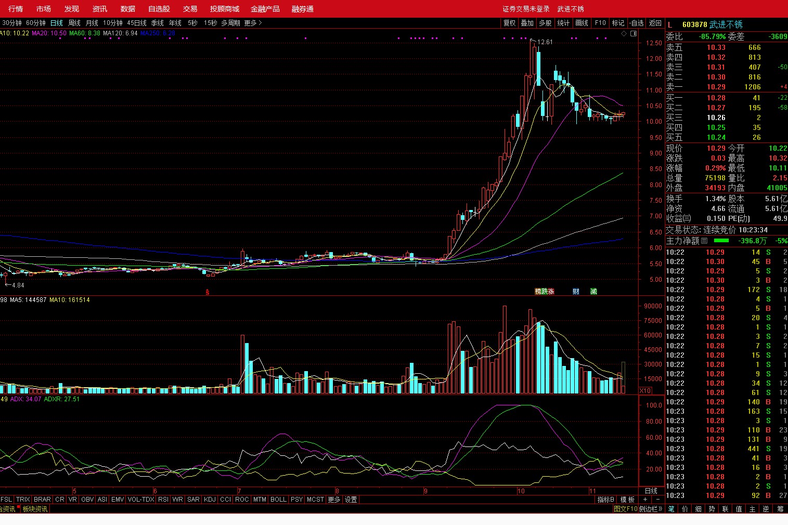
Task: Click the red S marker under the candlesticks
Action: pyautogui.click(x=207, y=292)
